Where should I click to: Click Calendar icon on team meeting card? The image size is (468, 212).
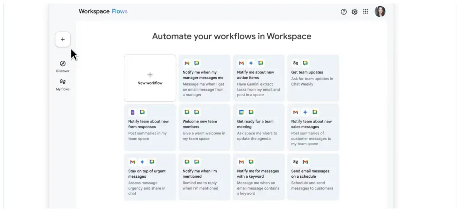click(x=241, y=112)
